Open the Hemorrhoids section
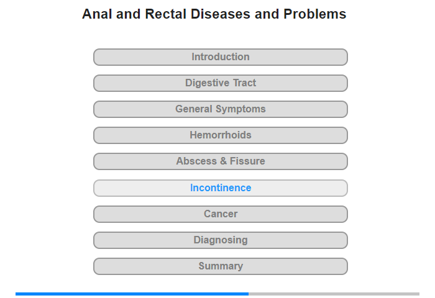This screenshot has width=435, height=298. pyautogui.click(x=220, y=135)
